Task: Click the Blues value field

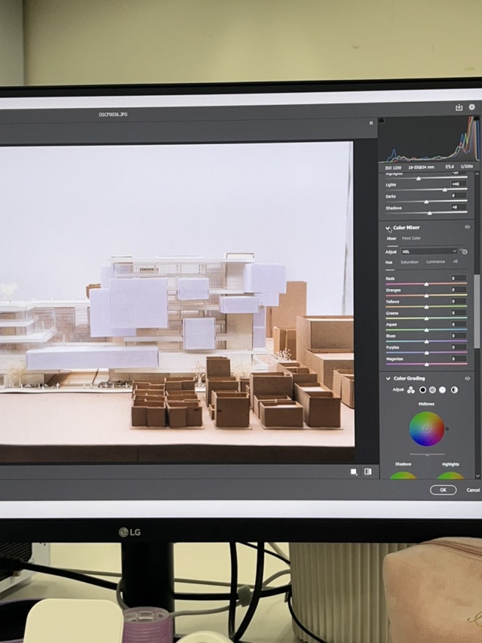Action: point(458,335)
